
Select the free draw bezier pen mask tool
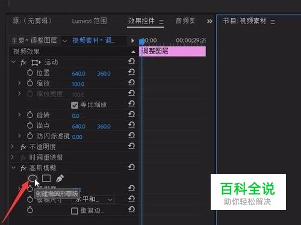pos(60,178)
